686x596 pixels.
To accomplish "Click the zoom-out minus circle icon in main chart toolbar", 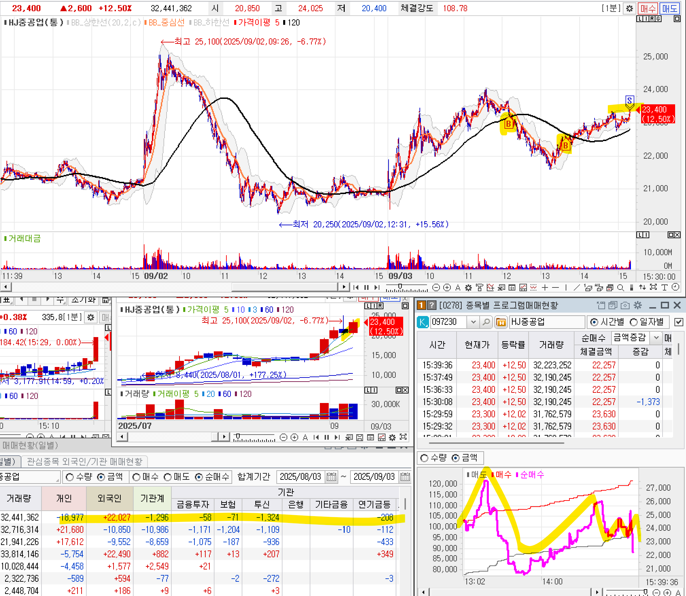I will tap(436, 287).
